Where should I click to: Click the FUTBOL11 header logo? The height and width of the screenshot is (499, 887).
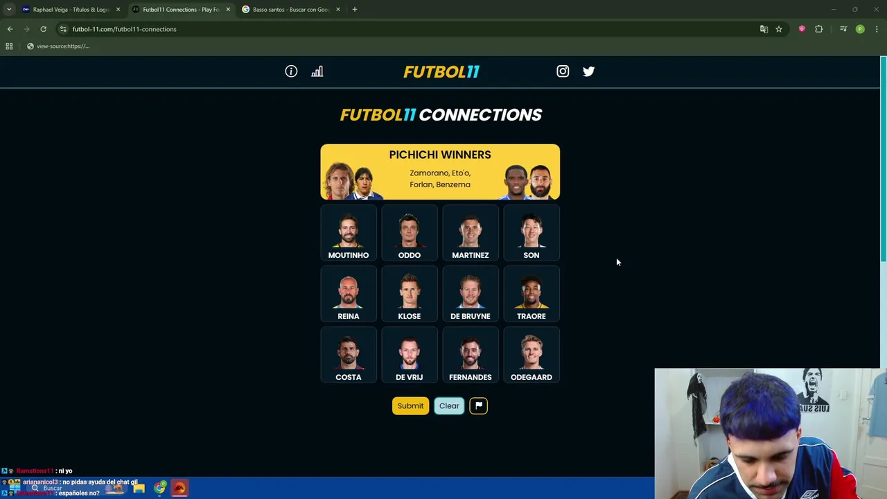[x=441, y=71]
